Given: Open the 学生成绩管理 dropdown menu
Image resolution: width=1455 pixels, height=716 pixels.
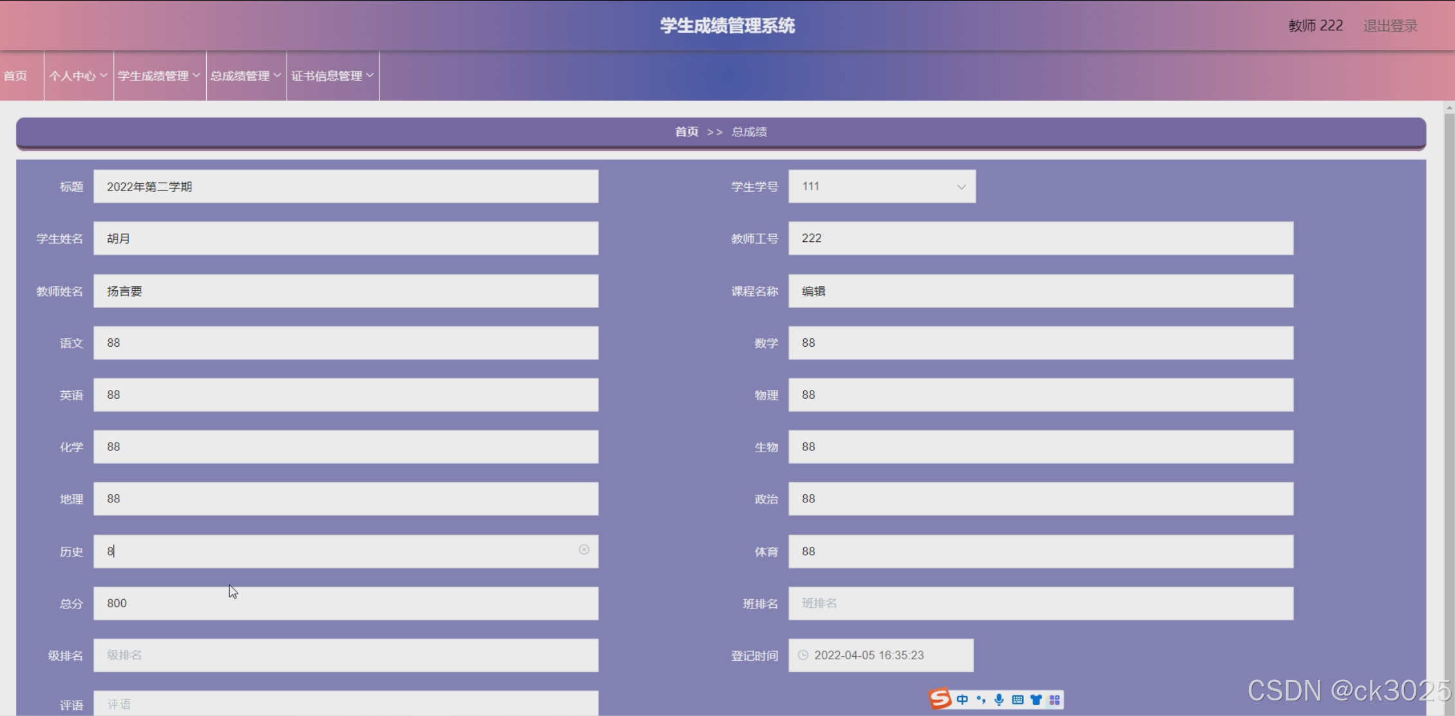Looking at the screenshot, I should click(x=159, y=76).
